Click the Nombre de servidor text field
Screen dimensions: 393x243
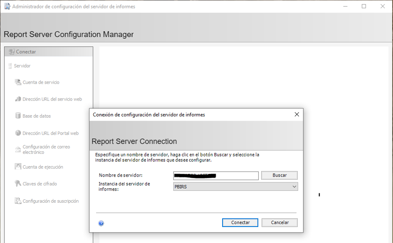tap(216, 175)
